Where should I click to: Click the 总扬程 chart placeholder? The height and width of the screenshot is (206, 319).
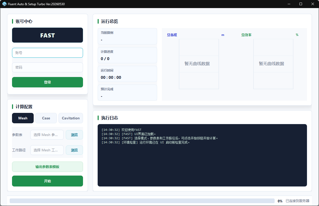(199, 64)
